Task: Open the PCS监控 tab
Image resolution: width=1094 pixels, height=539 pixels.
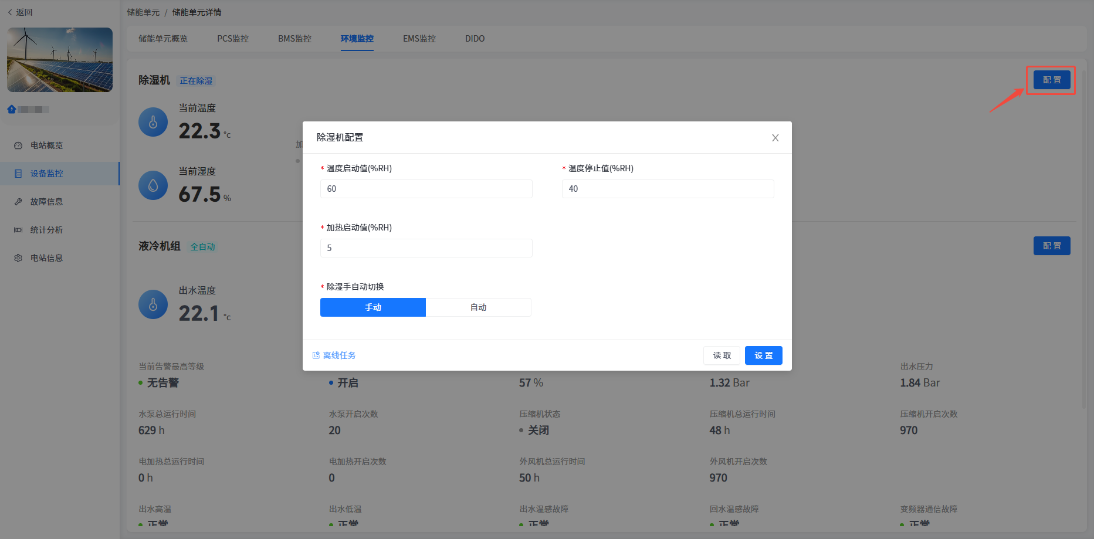Action: pyautogui.click(x=233, y=39)
